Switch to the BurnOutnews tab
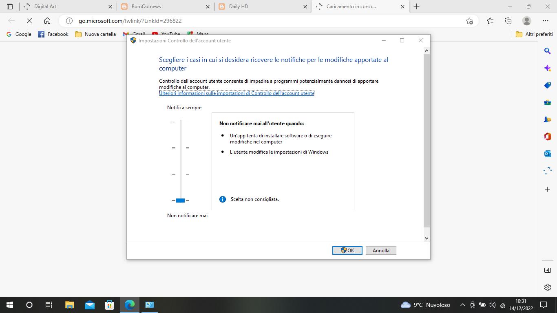This screenshot has width=557, height=313. pos(163,7)
